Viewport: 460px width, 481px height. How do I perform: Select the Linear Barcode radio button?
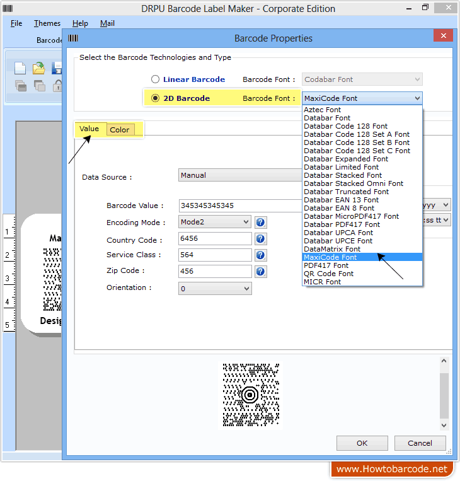click(x=155, y=79)
